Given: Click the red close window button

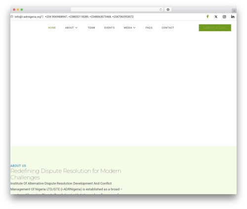Looking at the screenshot, I should coord(14,9).
